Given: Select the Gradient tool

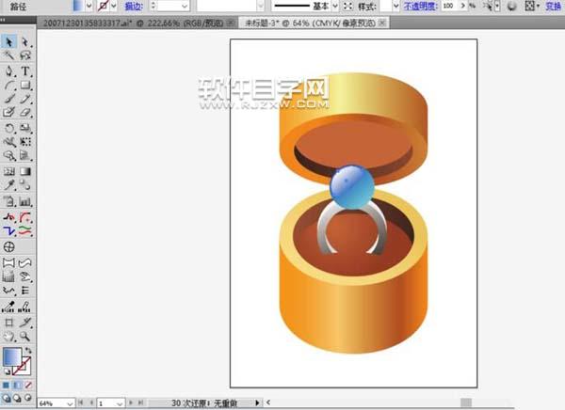Looking at the screenshot, I should click(25, 171).
